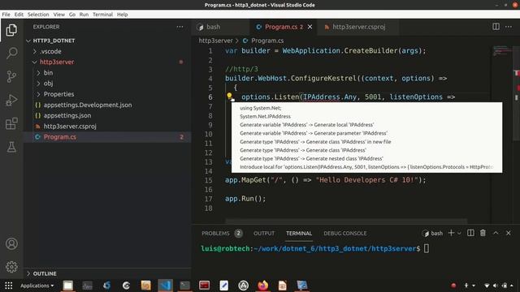
Task: Split the terminal panel
Action: [x=470, y=233]
